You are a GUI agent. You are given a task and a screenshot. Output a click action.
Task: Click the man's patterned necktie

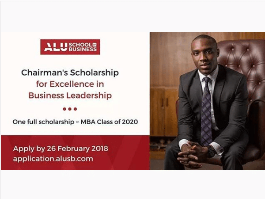[x=206, y=111]
